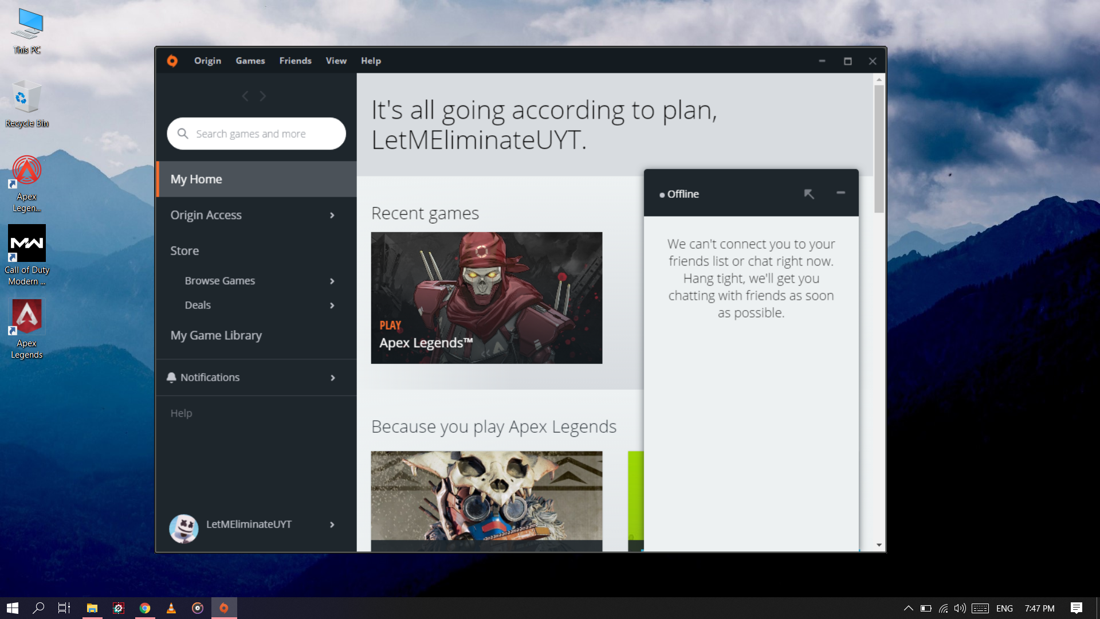The image size is (1100, 619).
Task: Open the Origin menu
Action: 207,61
